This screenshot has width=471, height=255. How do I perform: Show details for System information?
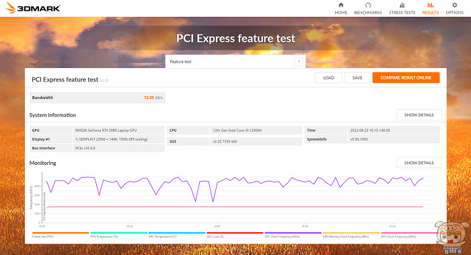pyautogui.click(x=419, y=115)
